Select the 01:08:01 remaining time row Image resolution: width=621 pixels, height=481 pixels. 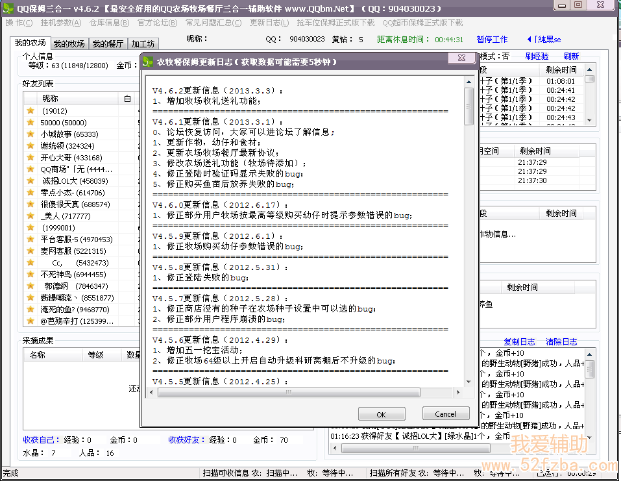561,81
